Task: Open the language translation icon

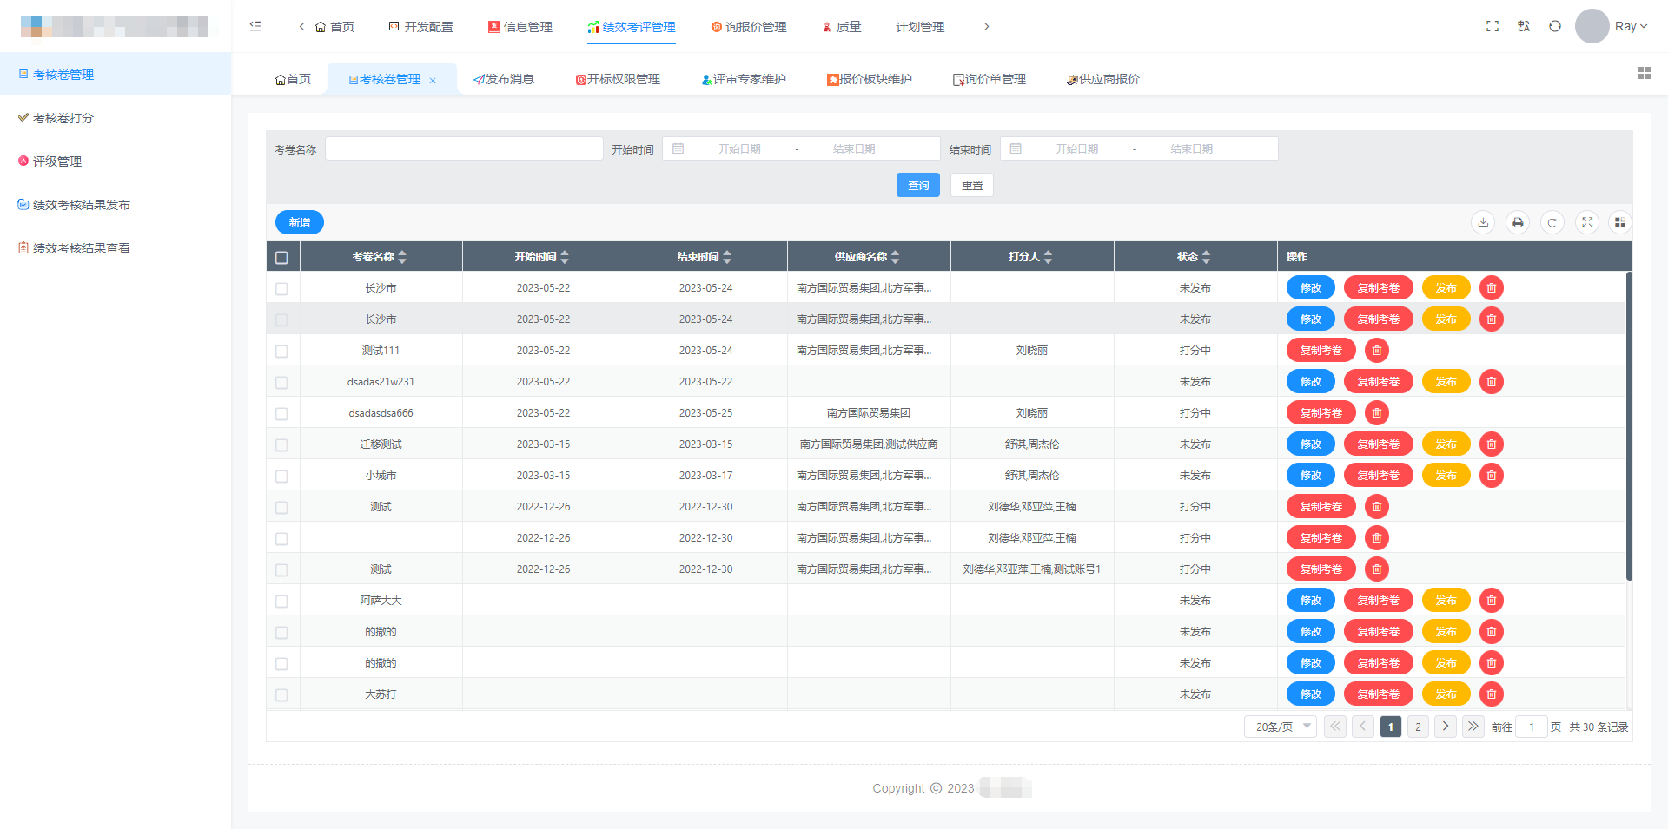Action: (1524, 26)
